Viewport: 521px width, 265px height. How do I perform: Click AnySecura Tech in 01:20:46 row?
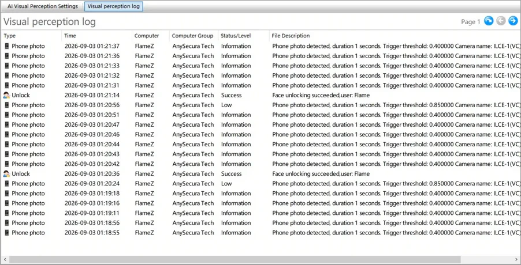tap(193, 134)
